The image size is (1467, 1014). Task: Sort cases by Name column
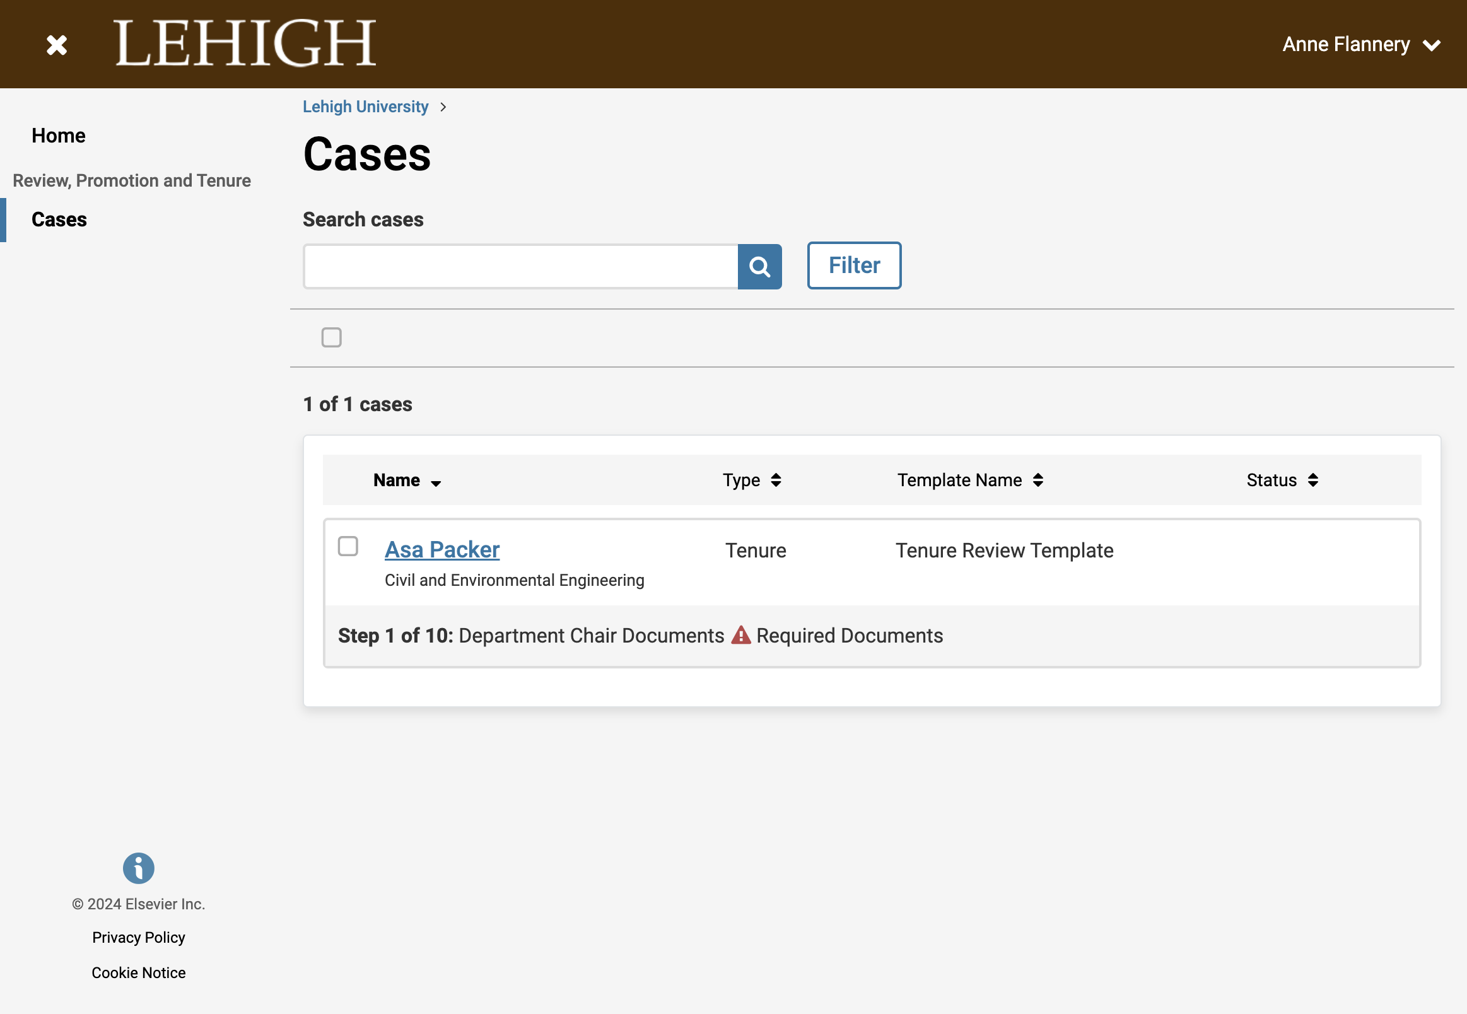(407, 481)
